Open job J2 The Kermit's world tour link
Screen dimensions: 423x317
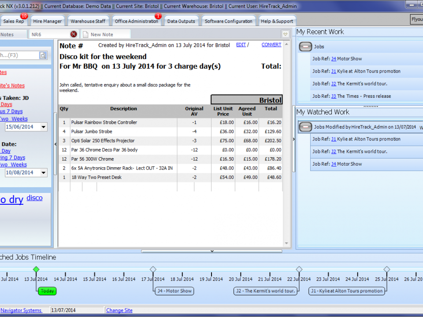click(334, 84)
